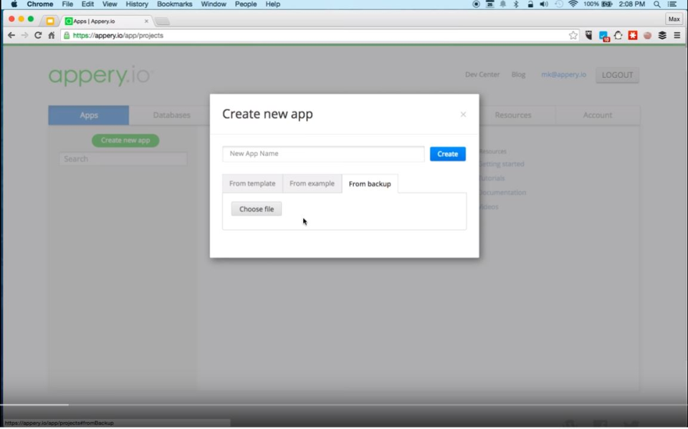Click the penguin browser extension icon
The width and height of the screenshot is (688, 429).
(618, 34)
